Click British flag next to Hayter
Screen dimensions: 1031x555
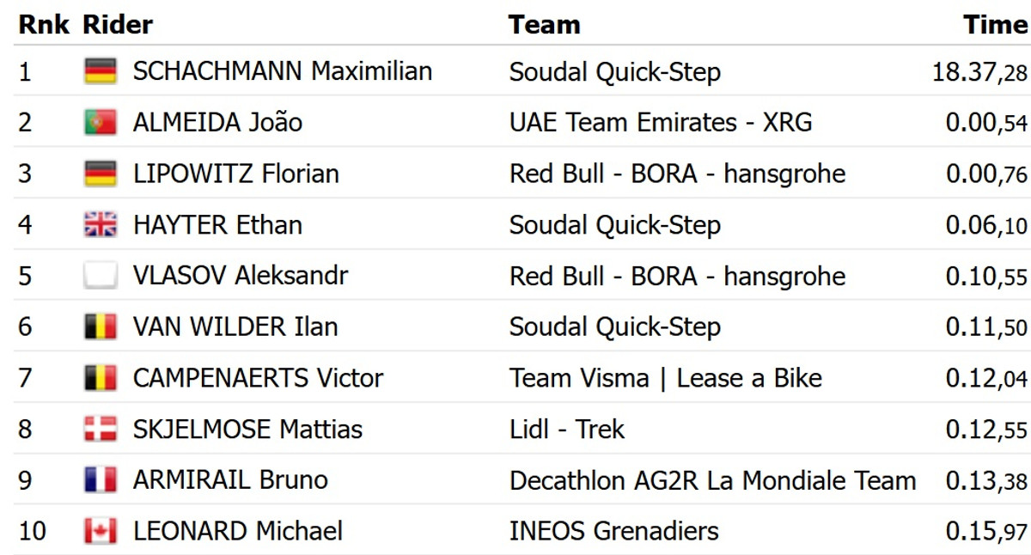click(x=101, y=225)
